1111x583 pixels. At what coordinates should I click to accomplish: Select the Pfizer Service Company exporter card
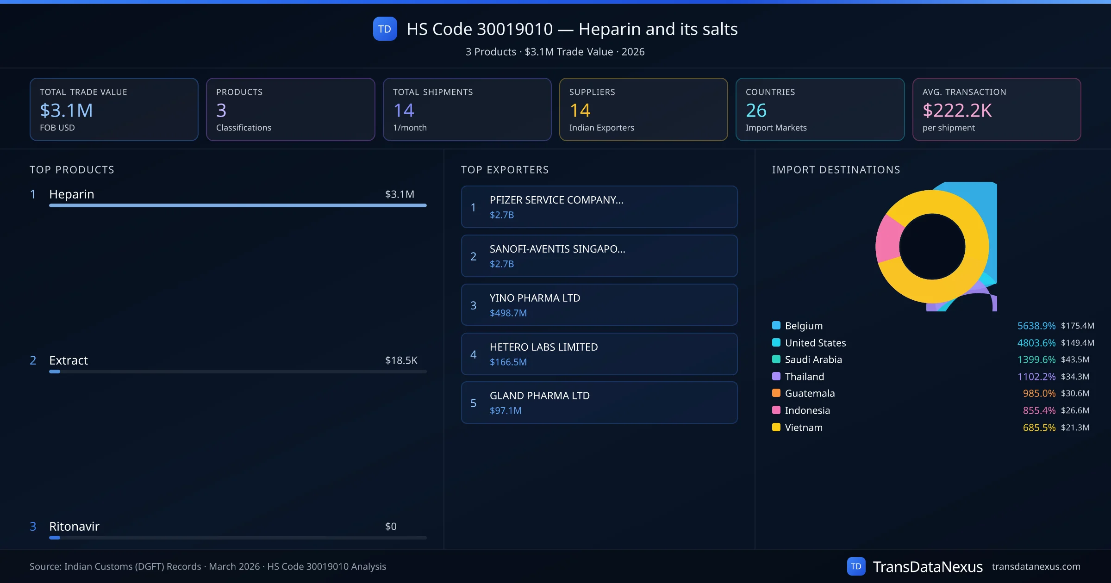point(599,207)
